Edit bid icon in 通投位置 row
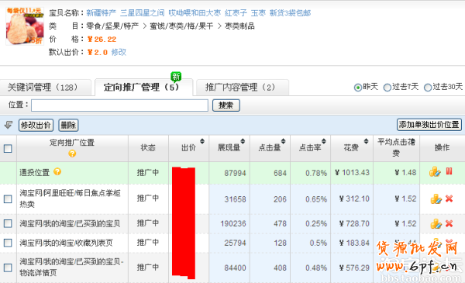The height and width of the screenshot is (283, 465). point(435,171)
